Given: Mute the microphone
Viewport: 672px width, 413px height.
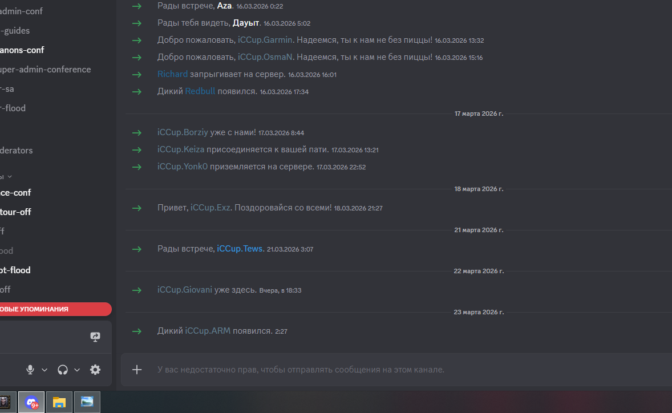Looking at the screenshot, I should pos(31,370).
